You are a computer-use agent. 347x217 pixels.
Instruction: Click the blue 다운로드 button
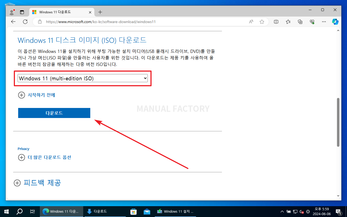coord(54,113)
